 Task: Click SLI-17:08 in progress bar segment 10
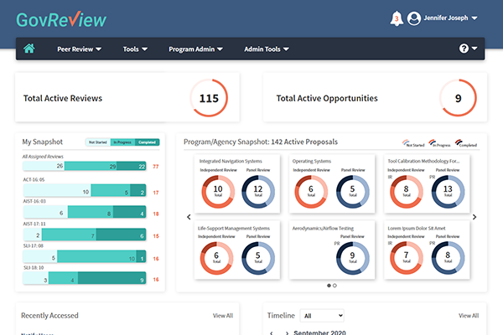97,257
